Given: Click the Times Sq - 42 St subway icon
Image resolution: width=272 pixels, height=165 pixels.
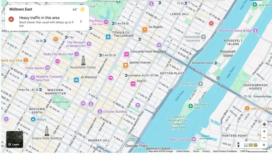Looking at the screenshot, I should point(40,90).
